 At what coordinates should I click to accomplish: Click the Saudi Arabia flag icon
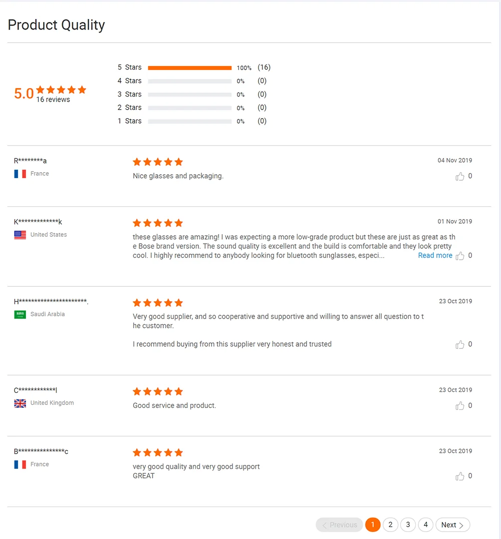click(20, 314)
